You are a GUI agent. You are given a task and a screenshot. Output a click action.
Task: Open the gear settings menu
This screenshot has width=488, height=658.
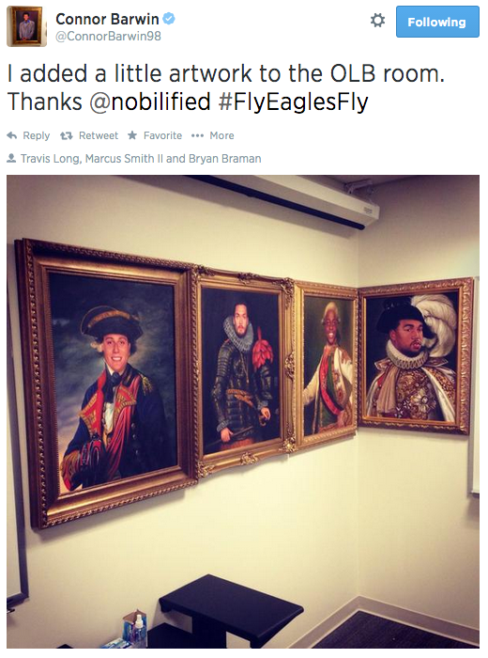point(377,20)
